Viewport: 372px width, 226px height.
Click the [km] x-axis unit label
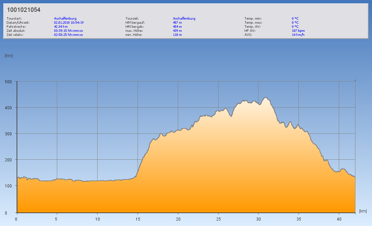pyautogui.click(x=363, y=211)
